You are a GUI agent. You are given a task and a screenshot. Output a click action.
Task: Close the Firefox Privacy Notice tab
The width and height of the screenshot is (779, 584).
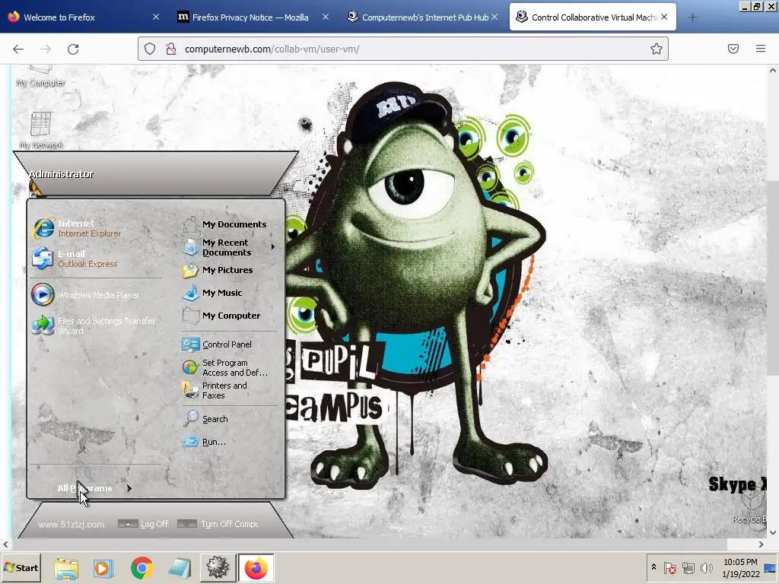(326, 17)
